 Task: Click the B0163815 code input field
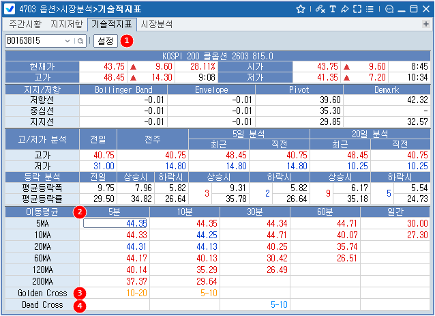[34, 41]
